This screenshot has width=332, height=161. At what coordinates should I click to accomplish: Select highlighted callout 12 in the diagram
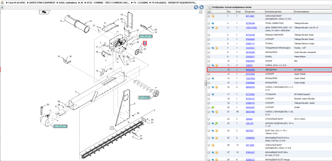click(x=145, y=43)
